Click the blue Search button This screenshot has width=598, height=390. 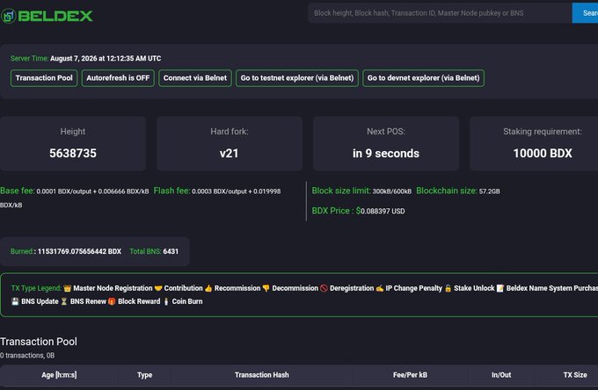tap(586, 13)
